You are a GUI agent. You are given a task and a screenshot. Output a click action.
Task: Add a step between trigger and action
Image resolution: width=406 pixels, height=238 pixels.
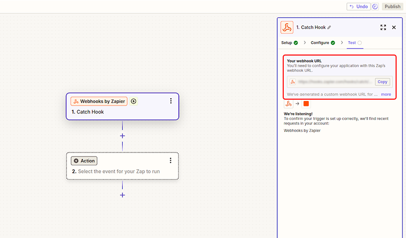122,136
